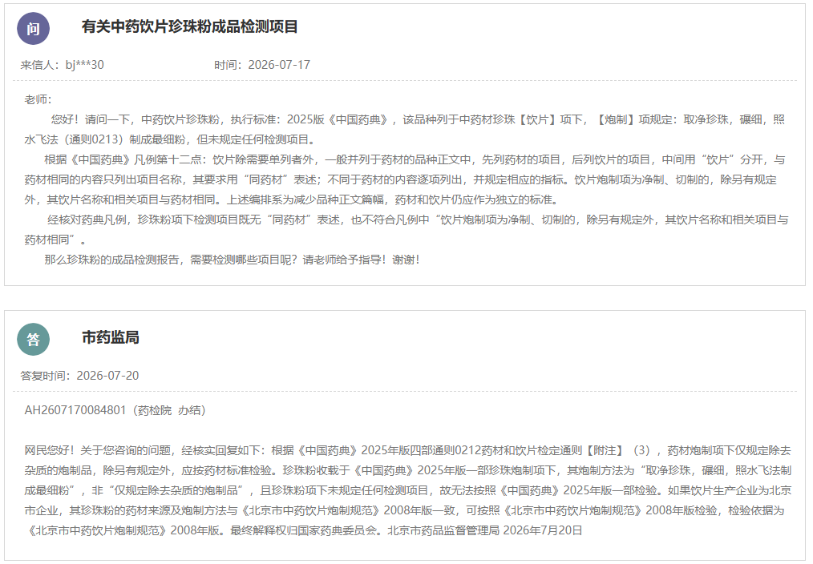The width and height of the screenshot is (813, 564).
Task: Click the paragraph starting 根据《中国药典》凡例第十二点
Action: (404, 179)
